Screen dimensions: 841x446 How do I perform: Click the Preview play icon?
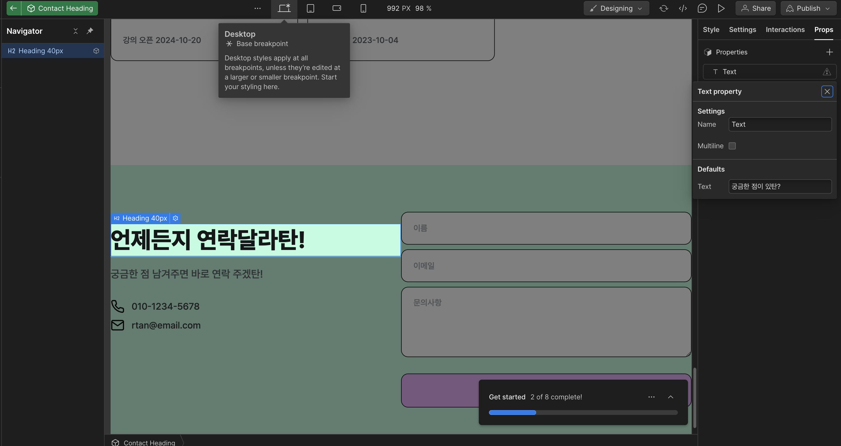[x=721, y=8]
